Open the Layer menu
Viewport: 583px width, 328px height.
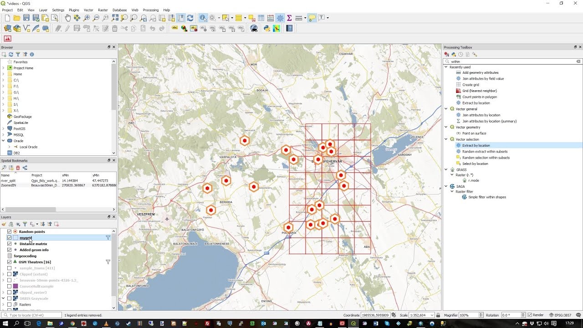tap(43, 10)
